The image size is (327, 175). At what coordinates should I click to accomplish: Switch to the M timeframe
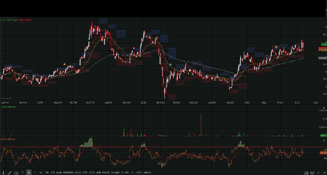[x=41, y=173]
